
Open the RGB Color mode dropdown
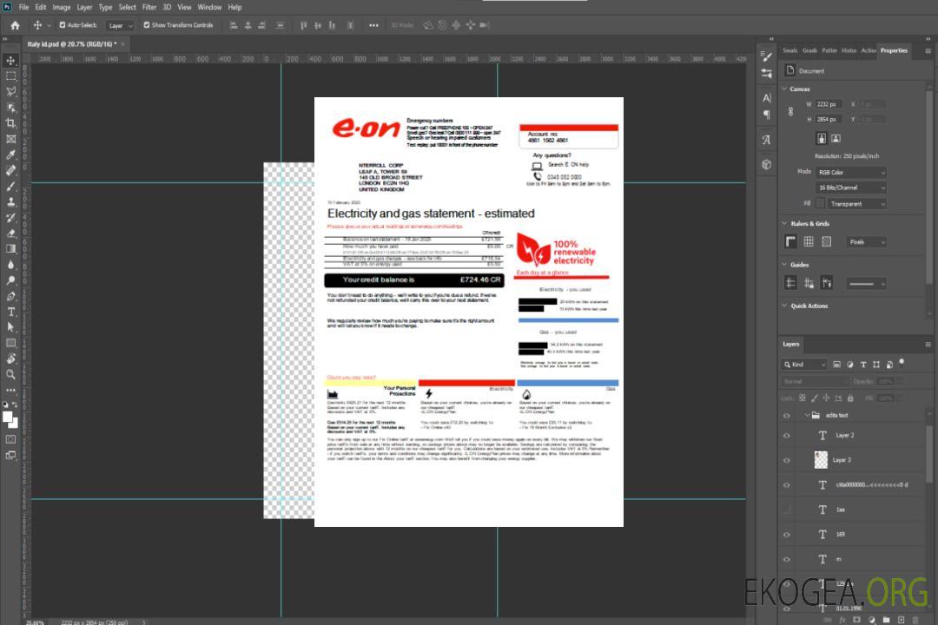point(850,172)
